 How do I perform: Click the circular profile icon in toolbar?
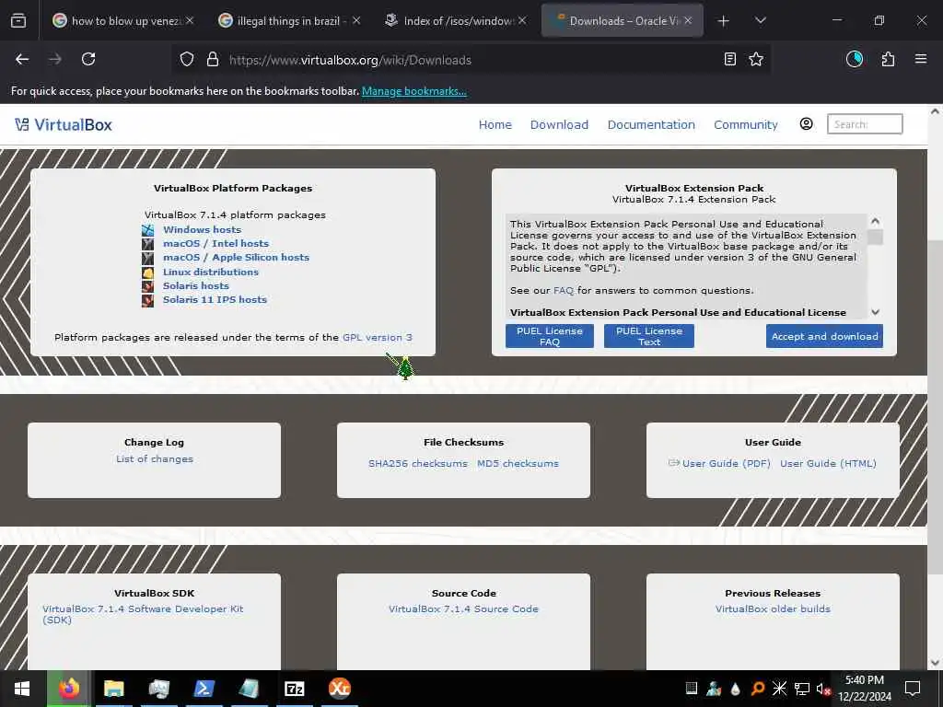855,59
